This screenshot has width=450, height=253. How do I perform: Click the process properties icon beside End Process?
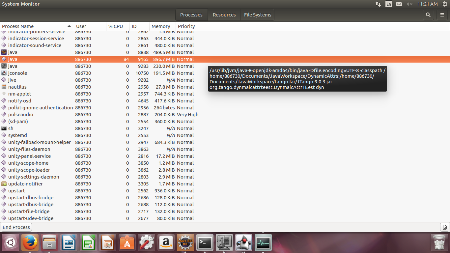pyautogui.click(x=444, y=227)
